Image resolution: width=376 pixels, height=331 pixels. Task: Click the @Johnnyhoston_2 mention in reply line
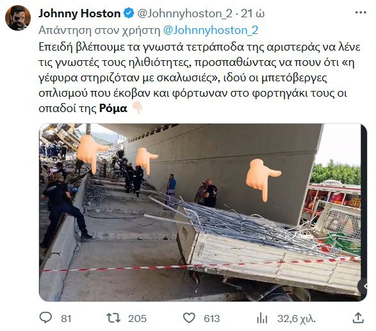(x=211, y=31)
